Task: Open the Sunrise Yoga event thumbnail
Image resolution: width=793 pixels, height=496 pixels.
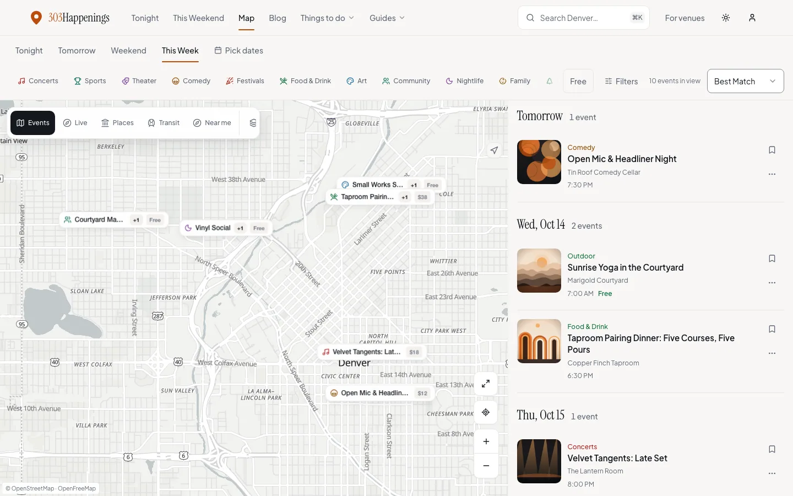Action: [x=539, y=271]
